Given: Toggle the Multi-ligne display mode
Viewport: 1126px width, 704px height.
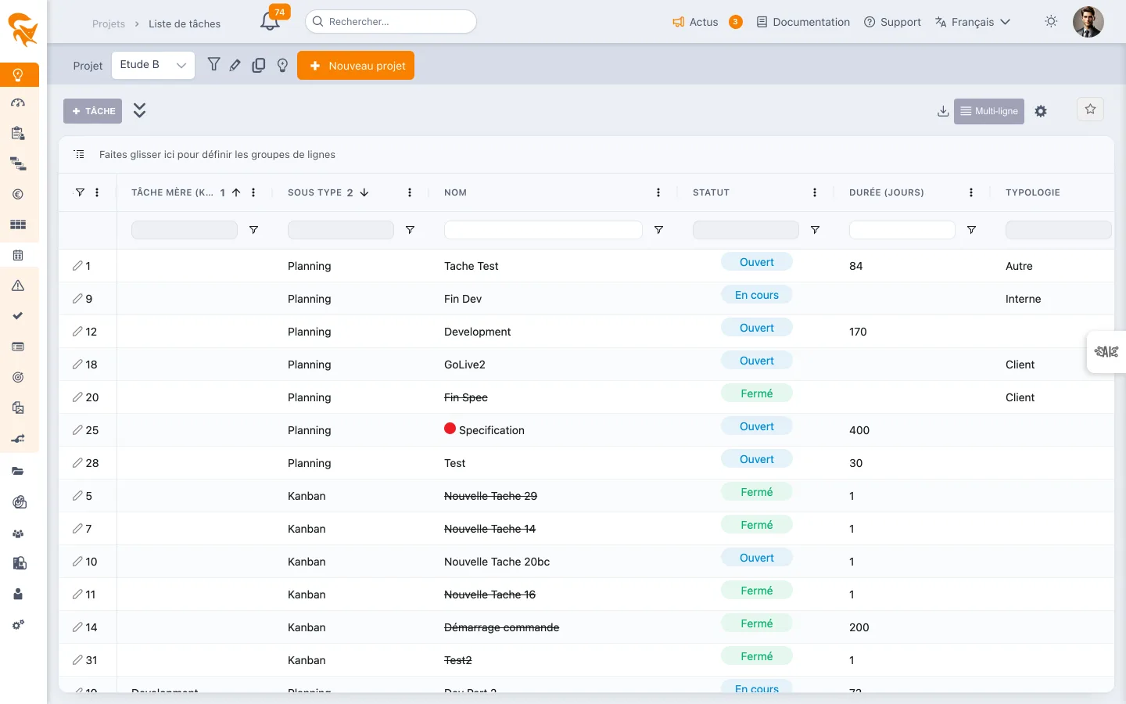Looking at the screenshot, I should point(989,111).
